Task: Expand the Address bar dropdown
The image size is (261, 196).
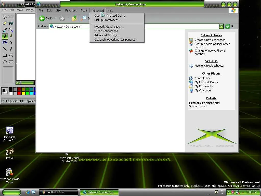Action: pos(221,26)
